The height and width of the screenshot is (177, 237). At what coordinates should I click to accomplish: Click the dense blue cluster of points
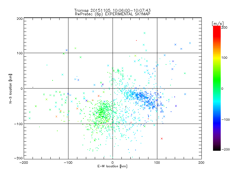pos(144,98)
